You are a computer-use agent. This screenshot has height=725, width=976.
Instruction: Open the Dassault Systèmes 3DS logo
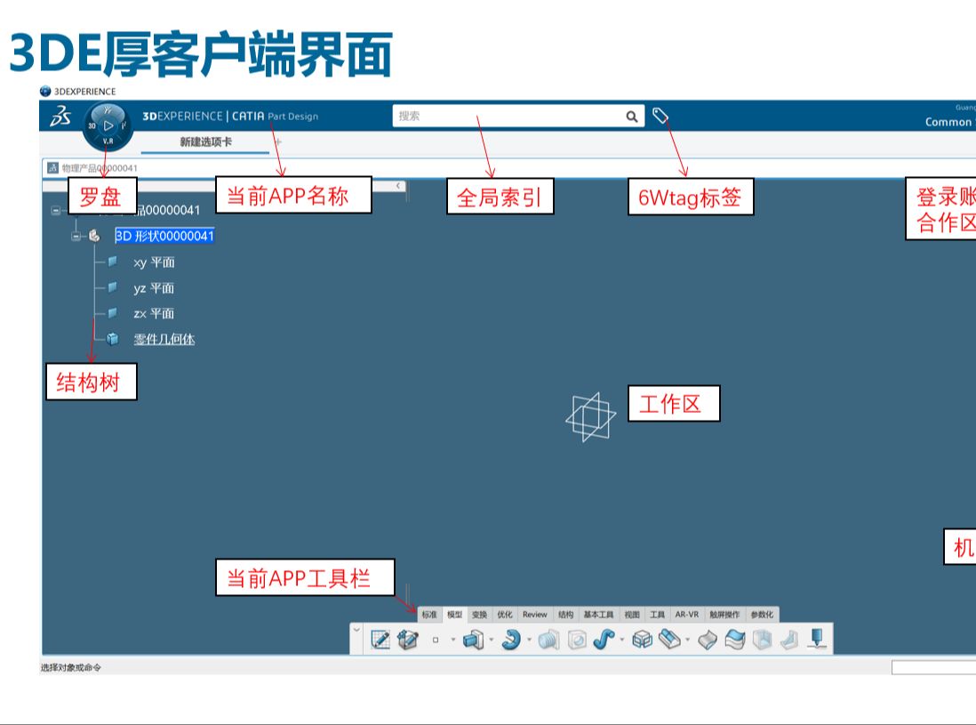tap(60, 116)
